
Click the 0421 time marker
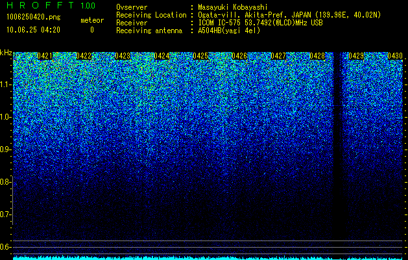pos(45,56)
